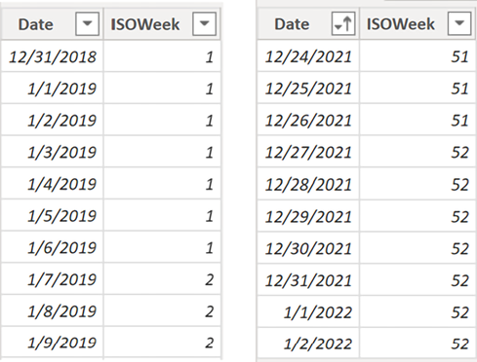Select the 12/31/2021 date cell
The width and height of the screenshot is (477, 362).
308,279
